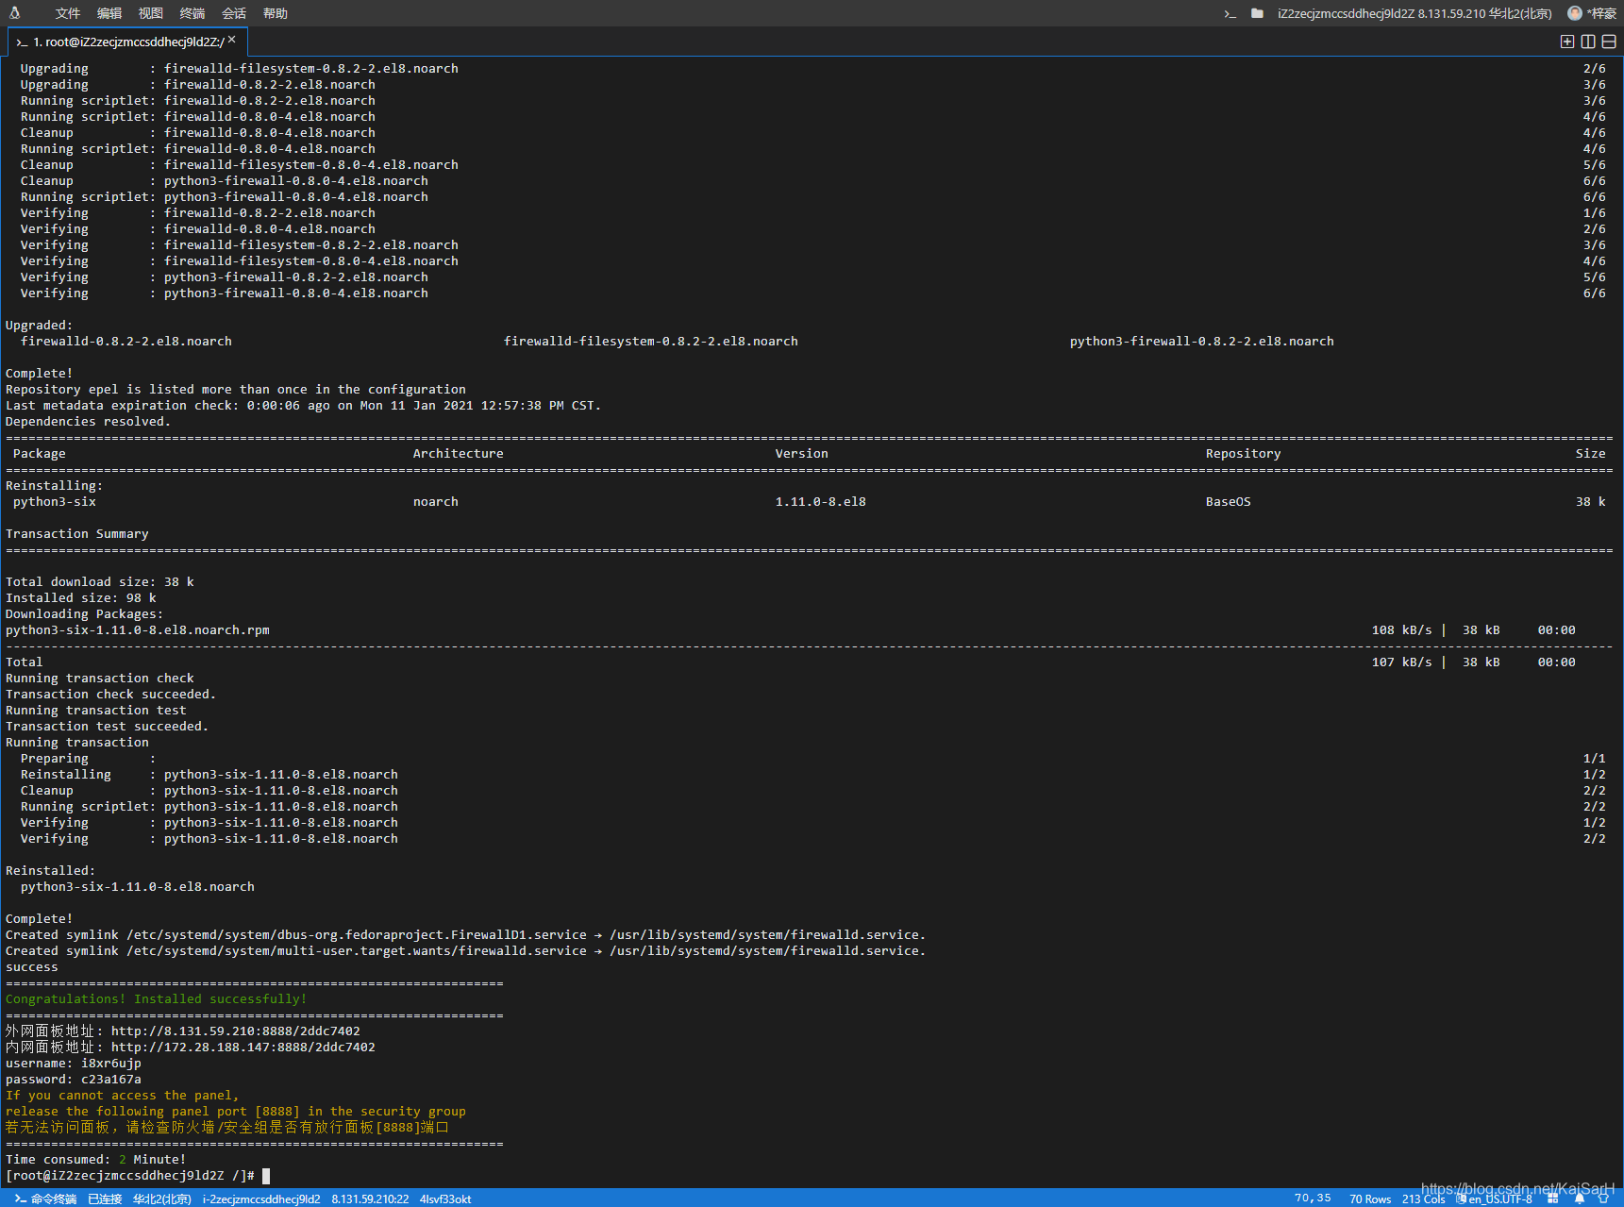Click python3-six-1.11.0-8.el8.noarch.rpm download line

click(138, 630)
